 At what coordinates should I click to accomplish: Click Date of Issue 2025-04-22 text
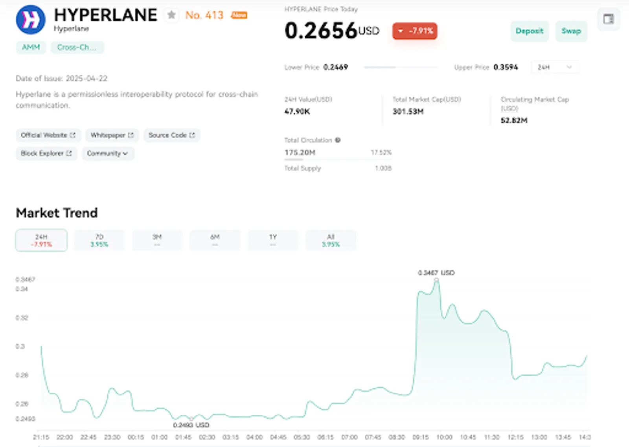61,79
